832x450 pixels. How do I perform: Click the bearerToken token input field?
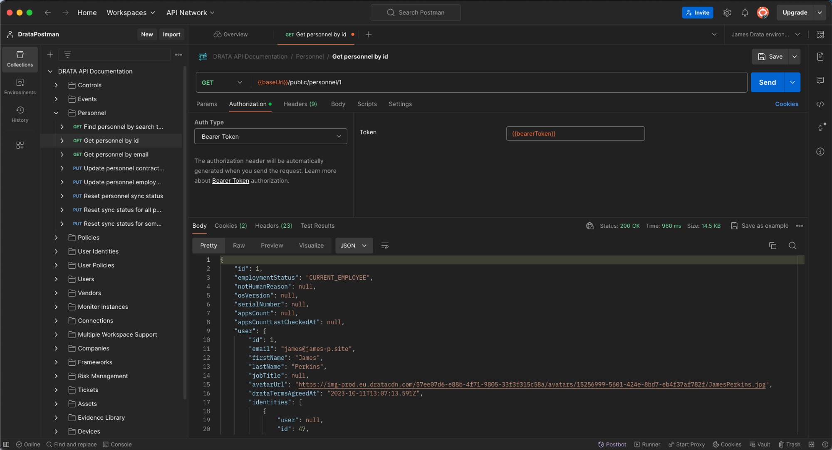(575, 133)
